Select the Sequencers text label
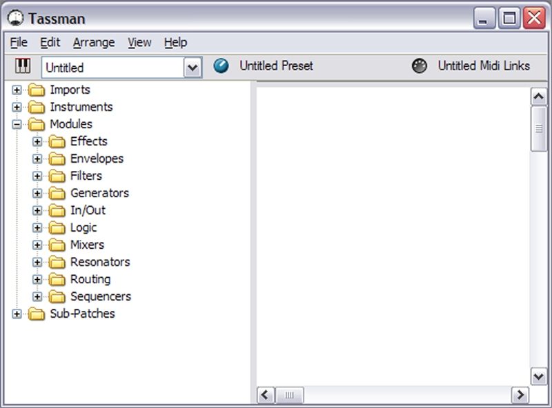 tap(101, 296)
